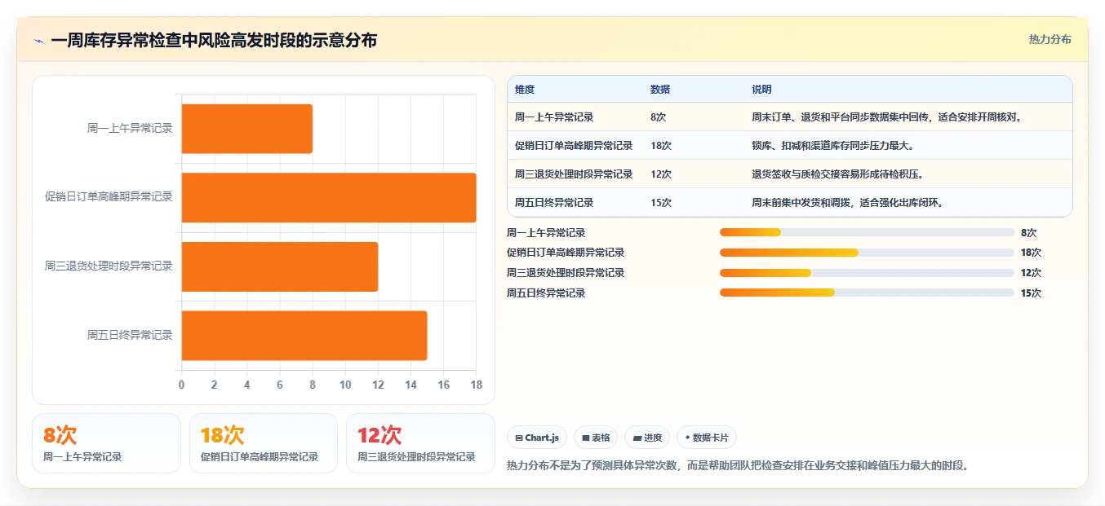Click the chart axis label 周三退货处理时段异常记录

click(109, 266)
